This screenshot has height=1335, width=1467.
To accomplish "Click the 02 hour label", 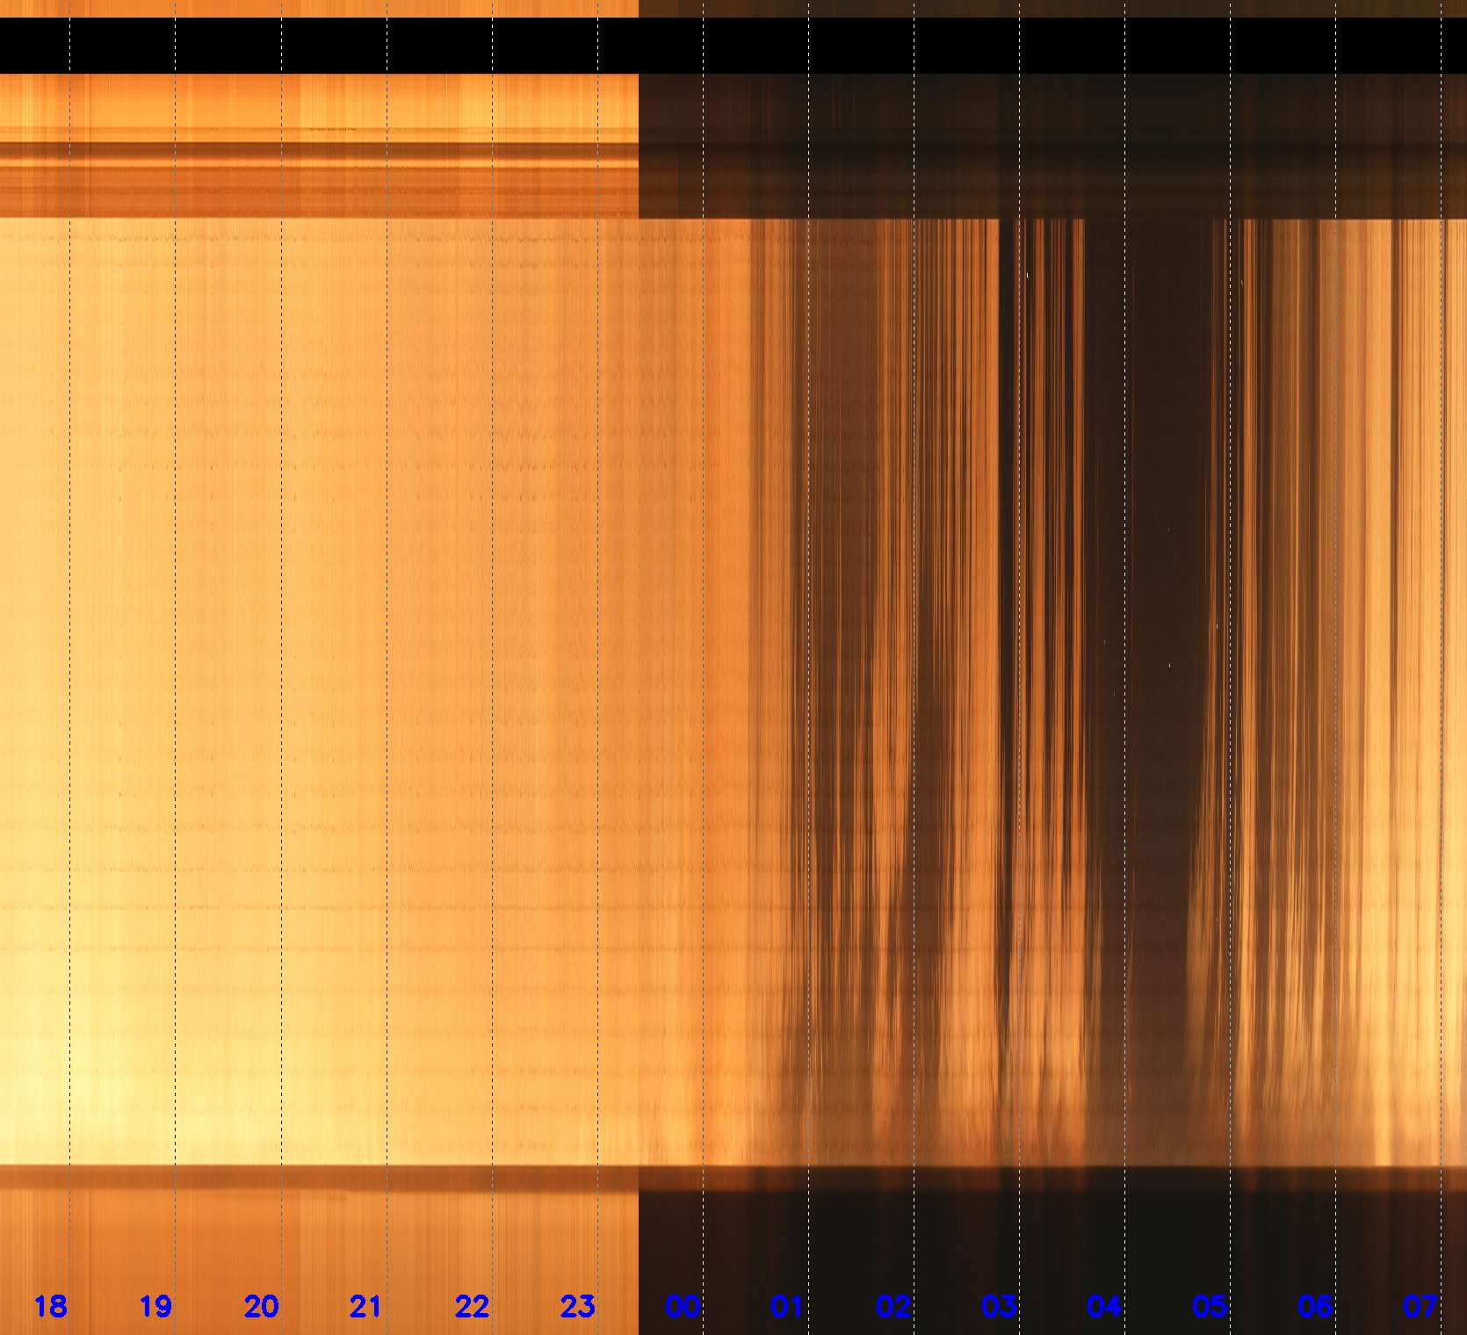I will [893, 1306].
